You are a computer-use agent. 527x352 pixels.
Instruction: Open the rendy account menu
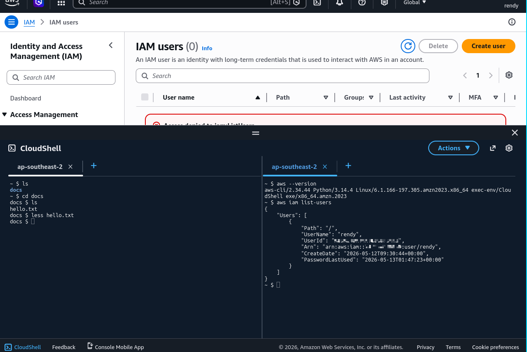tap(511, 5)
